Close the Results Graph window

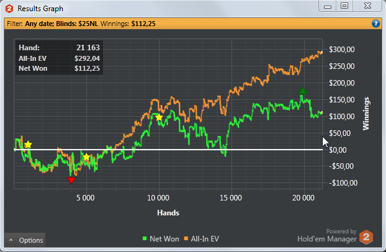click(367, 6)
